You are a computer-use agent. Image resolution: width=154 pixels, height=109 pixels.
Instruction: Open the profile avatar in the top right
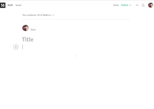click(x=150, y=5)
